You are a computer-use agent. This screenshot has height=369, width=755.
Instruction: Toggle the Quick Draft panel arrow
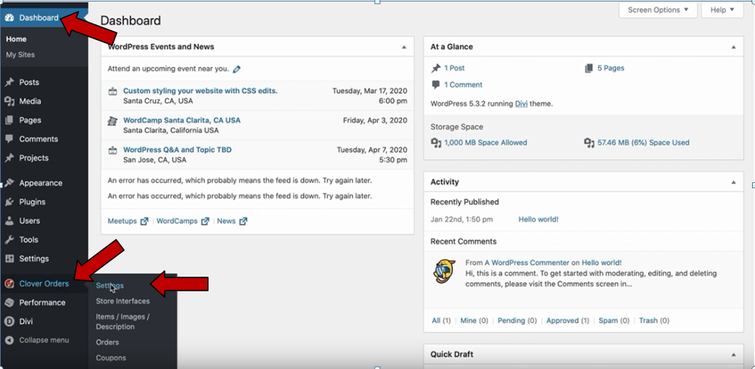click(734, 354)
